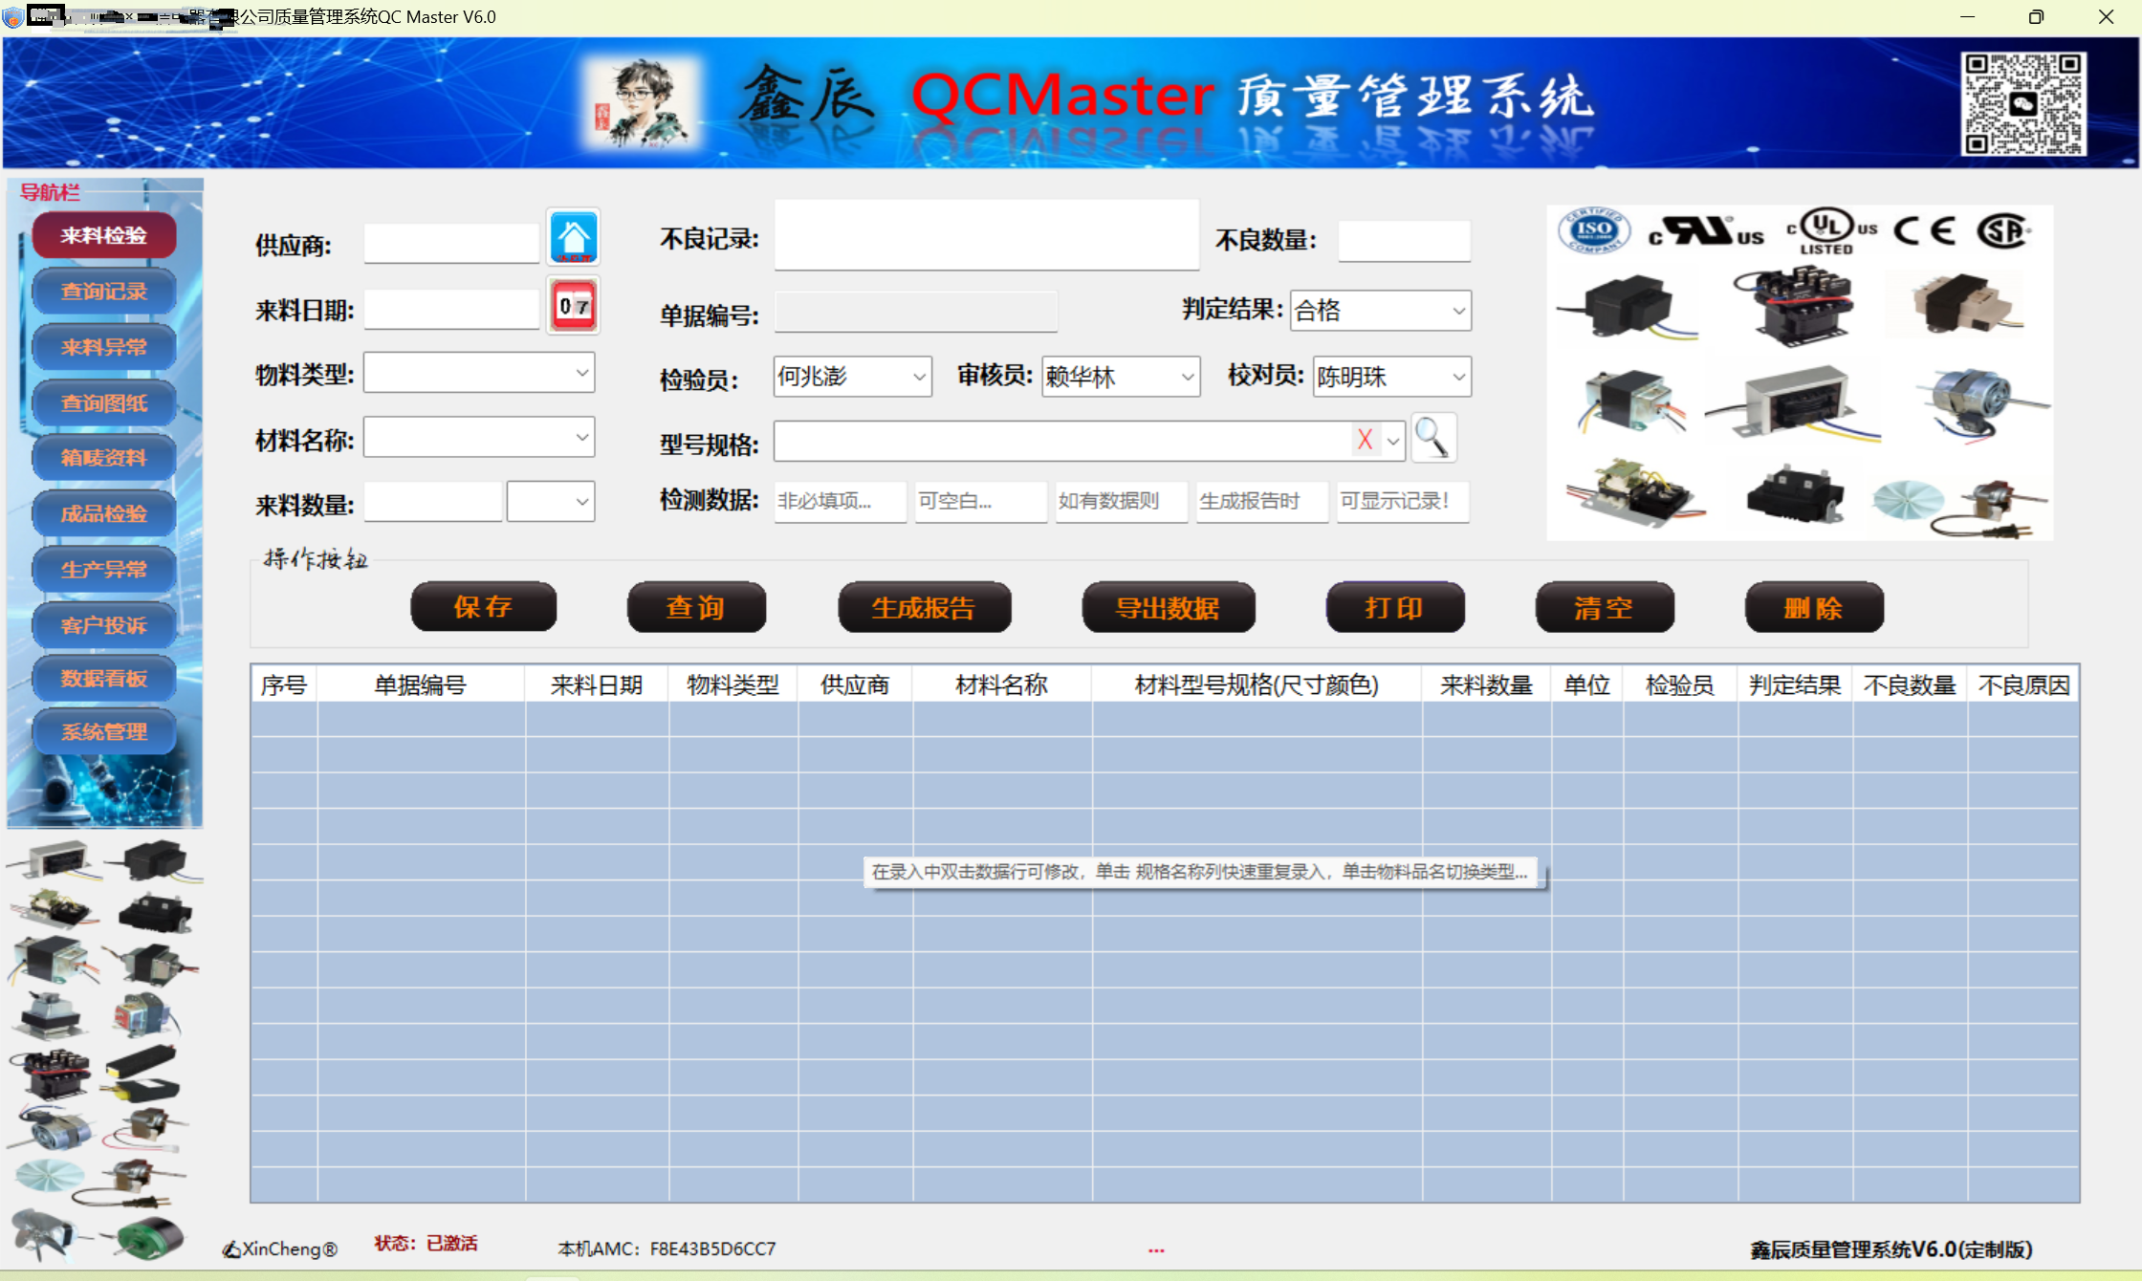
Task: Click the 不良记录 text box
Action: click(986, 235)
